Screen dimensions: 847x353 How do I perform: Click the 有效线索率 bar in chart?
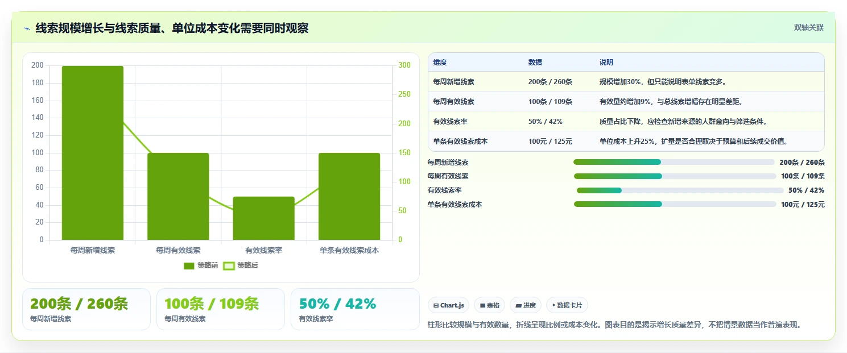[264, 218]
